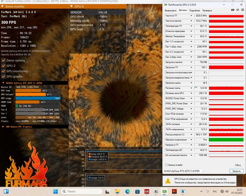Click the Windows taskbar search box

click(x=82, y=191)
